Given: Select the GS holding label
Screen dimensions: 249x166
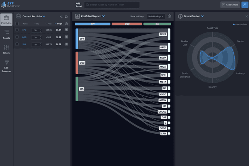Looking at the screenshot, I should point(165,88).
